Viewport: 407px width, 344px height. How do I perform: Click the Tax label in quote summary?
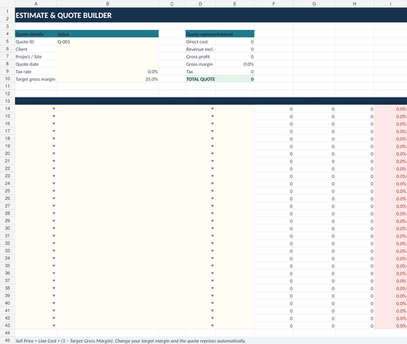point(190,72)
